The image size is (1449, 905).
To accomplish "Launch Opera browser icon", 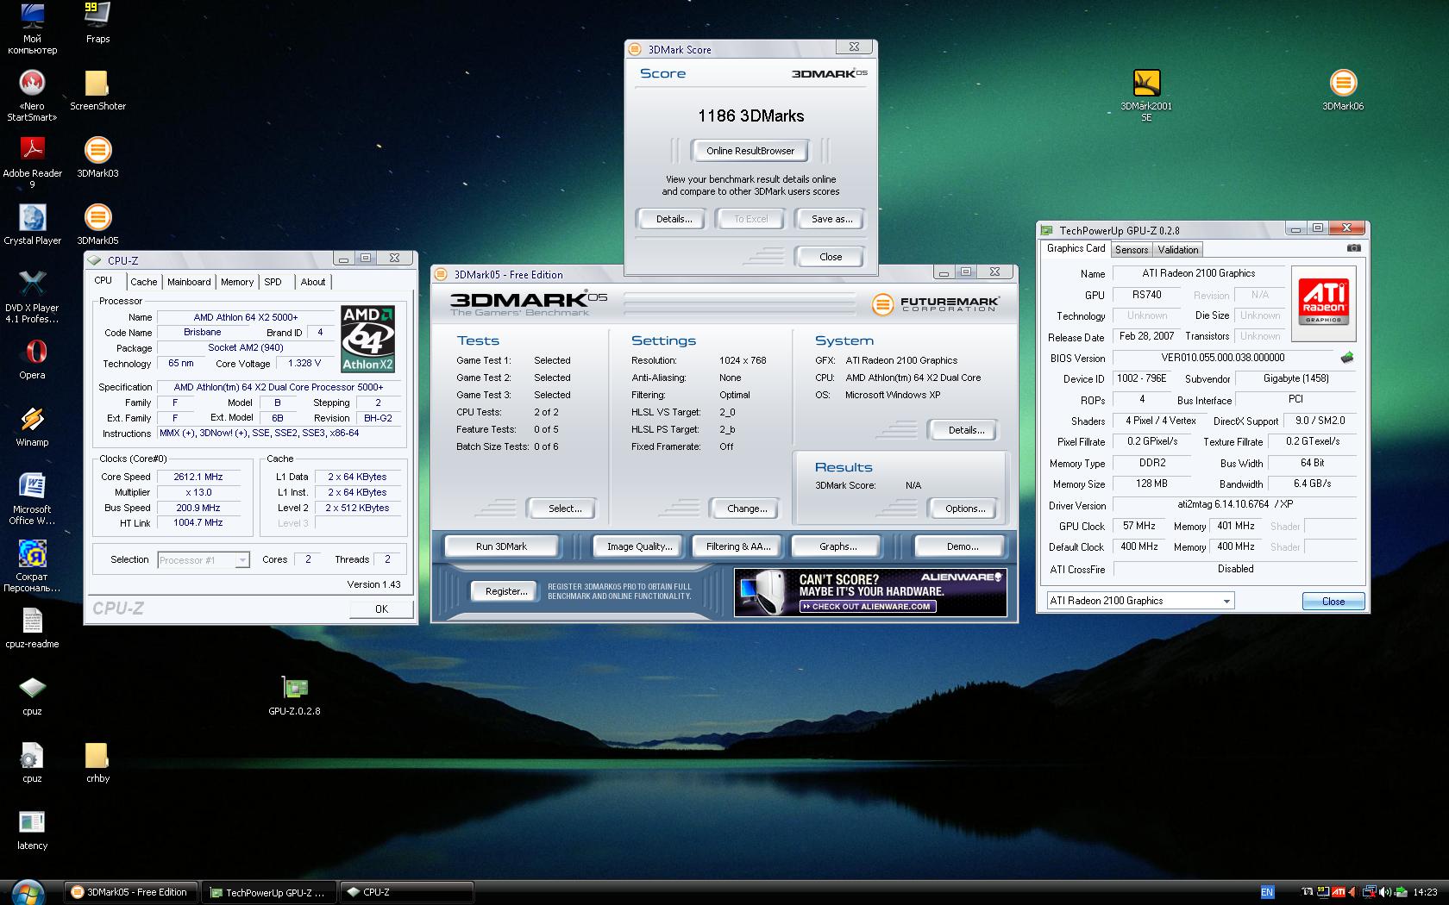I will click(x=32, y=359).
